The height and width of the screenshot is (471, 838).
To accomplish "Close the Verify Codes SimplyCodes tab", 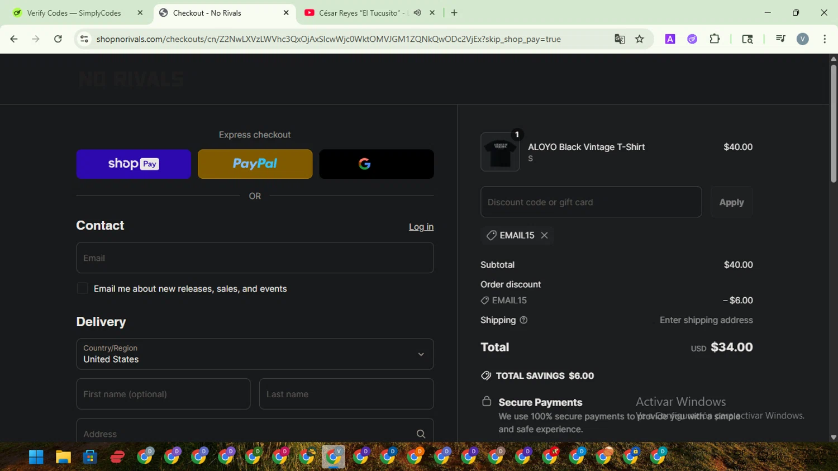I will pos(140,13).
